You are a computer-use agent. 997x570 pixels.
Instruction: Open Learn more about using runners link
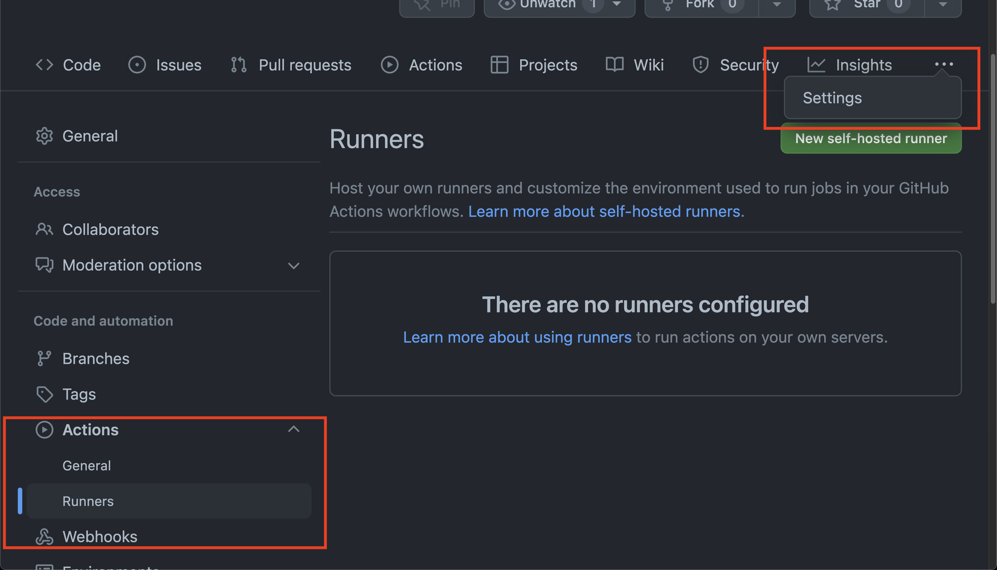[517, 337]
